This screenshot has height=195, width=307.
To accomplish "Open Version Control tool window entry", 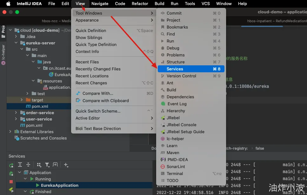I will click(x=191, y=76).
